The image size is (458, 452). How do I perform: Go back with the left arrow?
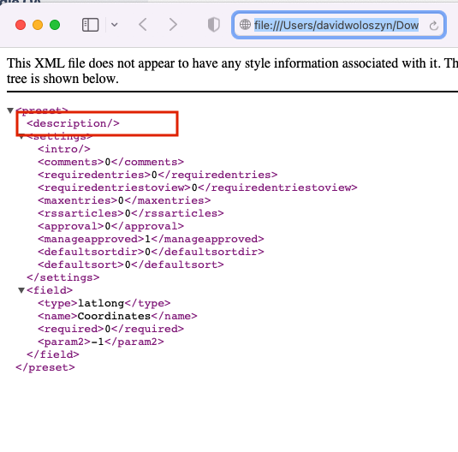coord(143,25)
